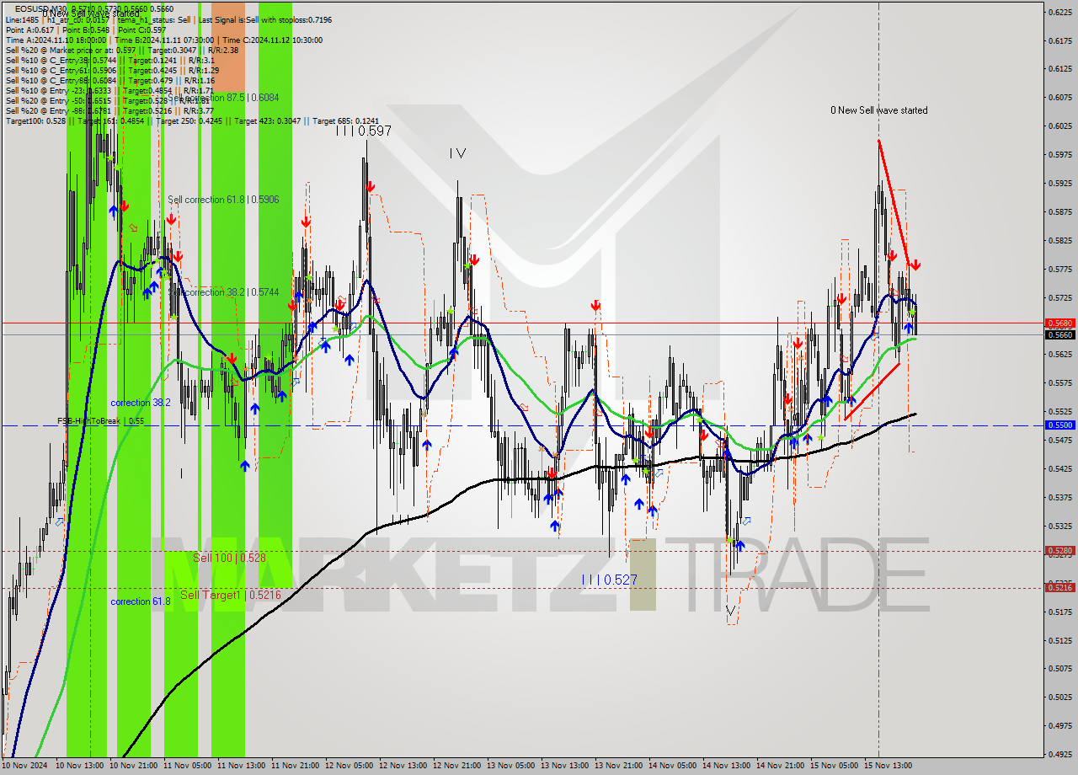This screenshot has height=775, width=1078.
Task: Select the 'Line:1485' indicator status line
Action: click(168, 19)
